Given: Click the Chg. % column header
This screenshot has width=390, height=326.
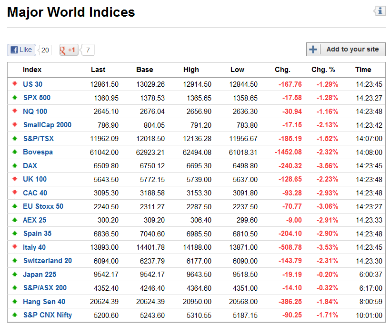Looking at the screenshot, I should [x=323, y=70].
